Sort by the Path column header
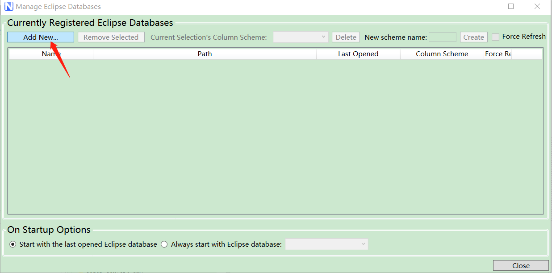This screenshot has height=273, width=552. point(205,54)
